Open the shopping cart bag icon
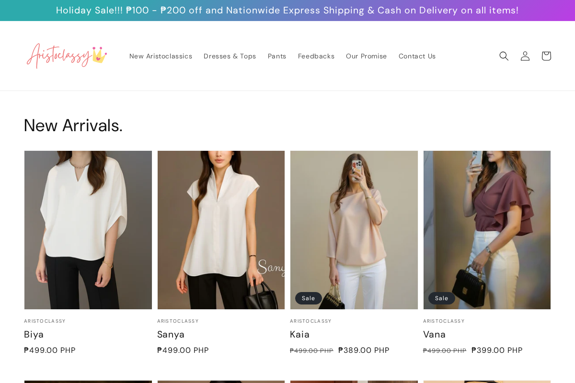 pyautogui.click(x=546, y=56)
